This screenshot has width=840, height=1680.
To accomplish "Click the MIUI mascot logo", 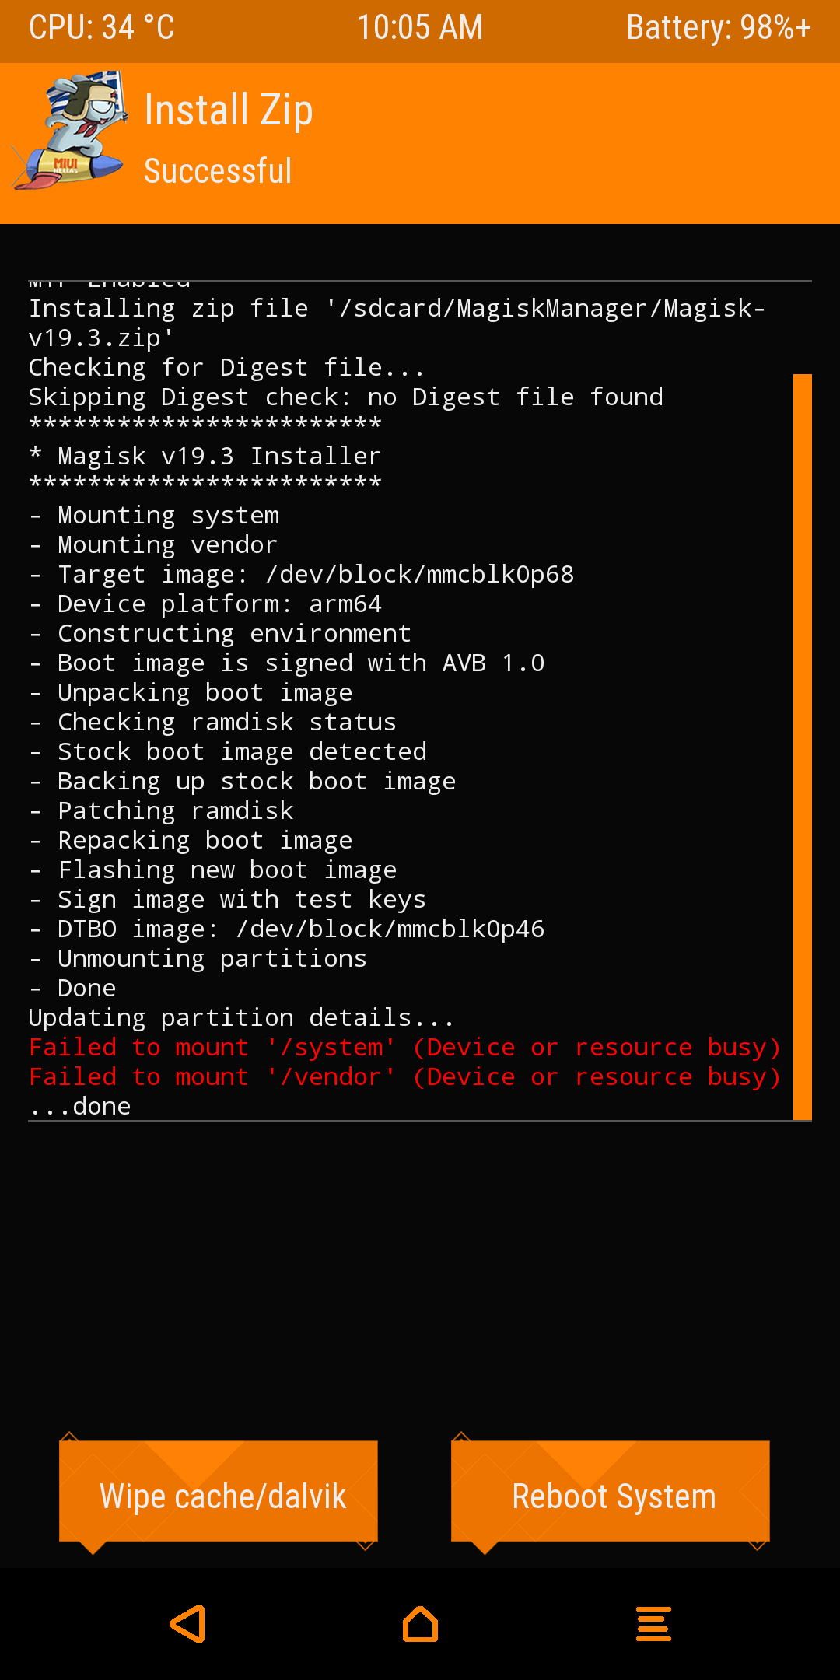I will pos(72,131).
